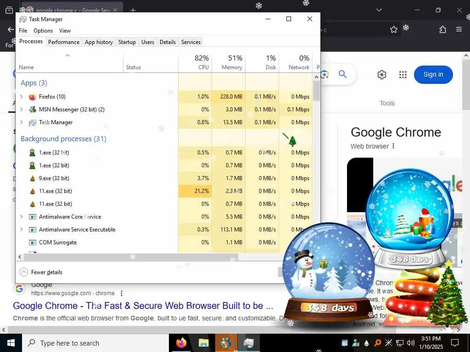The height and width of the screenshot is (352, 470).
Task: Open the Google apps grid icon
Action: pos(403,75)
